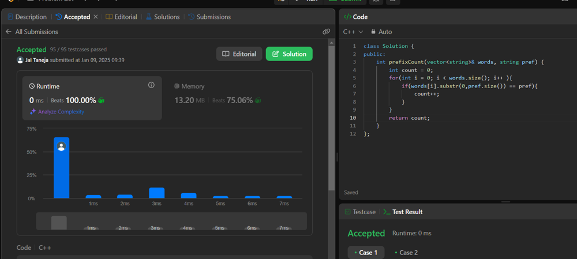Open the Description tab
Viewport: 577px width, 259px height.
pos(27,17)
